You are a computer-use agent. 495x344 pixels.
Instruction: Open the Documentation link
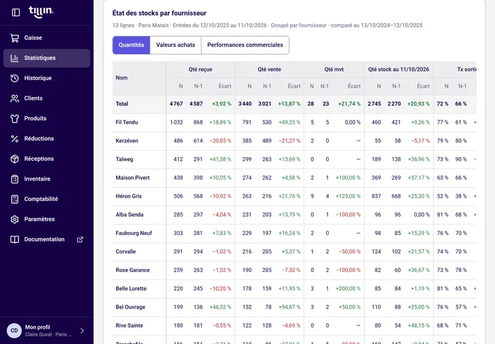point(47,239)
